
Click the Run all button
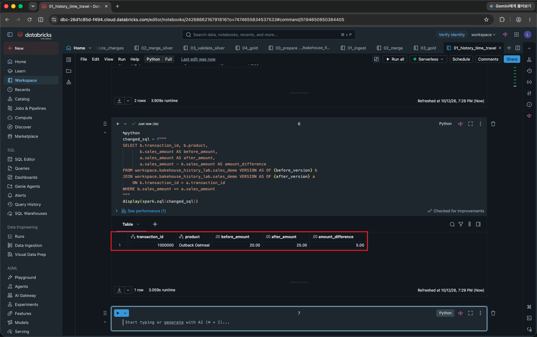pos(395,59)
